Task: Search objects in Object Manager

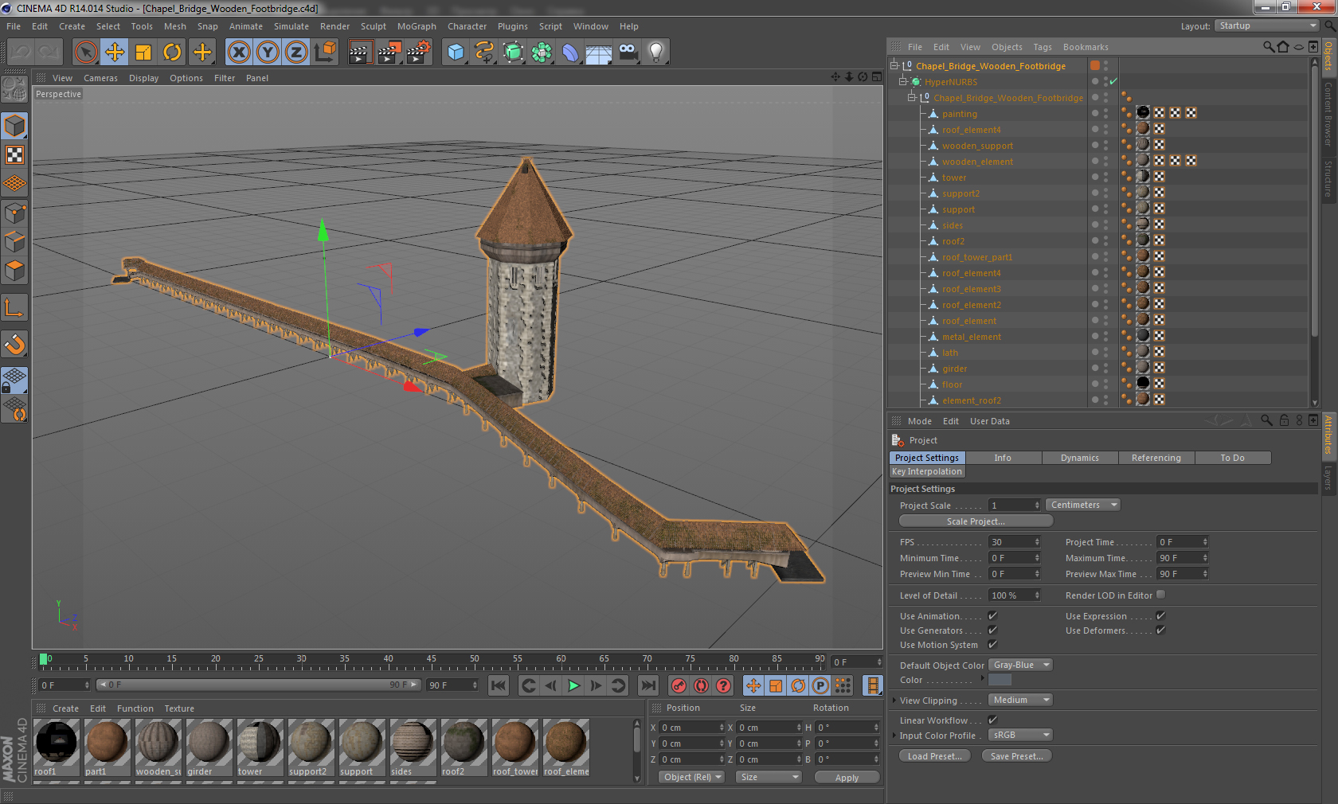Action: 1268,47
